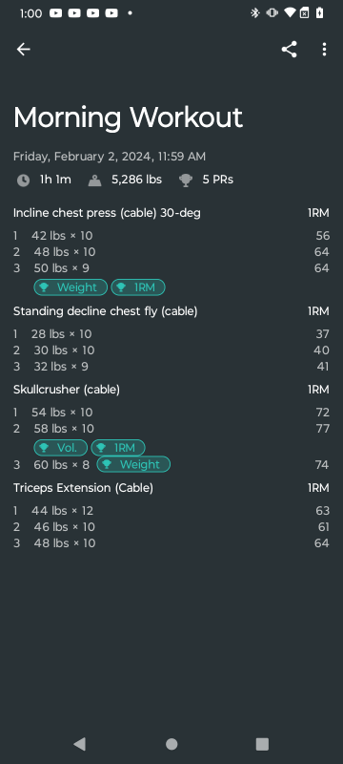Image resolution: width=343 pixels, height=764 pixels.
Task: Share the Morning Workout
Action: (x=289, y=50)
